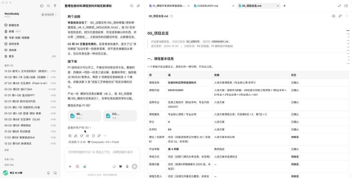352x178 pixels.
Task: Open more reply actions (three dots)
Action: (x=105, y=136)
